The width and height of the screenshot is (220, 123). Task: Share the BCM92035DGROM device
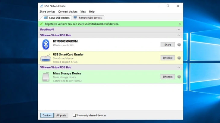coord(168,45)
